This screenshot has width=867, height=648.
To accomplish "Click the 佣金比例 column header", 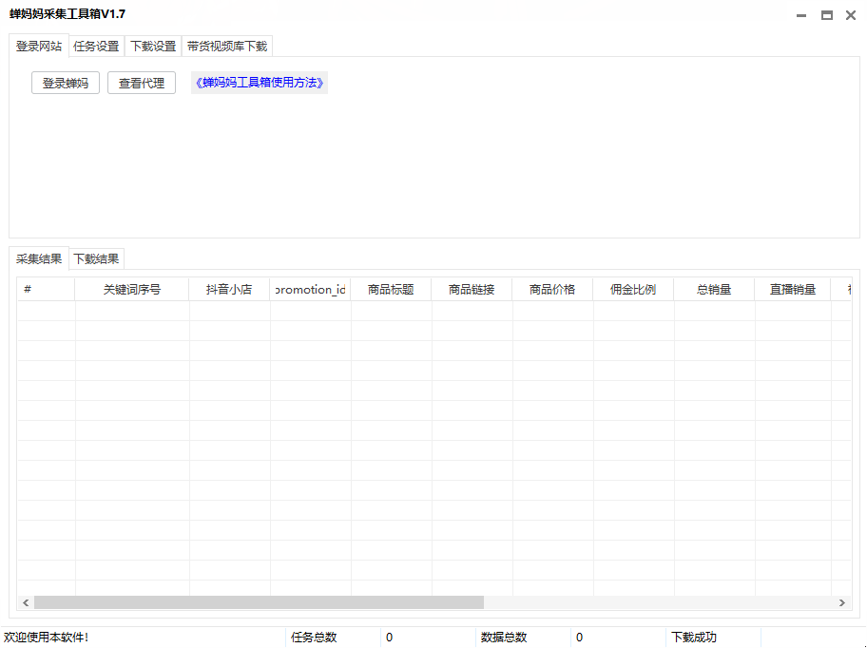I will point(633,290).
